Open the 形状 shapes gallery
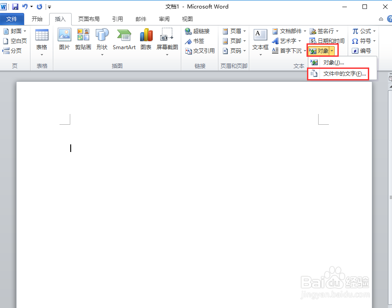 tap(102, 42)
